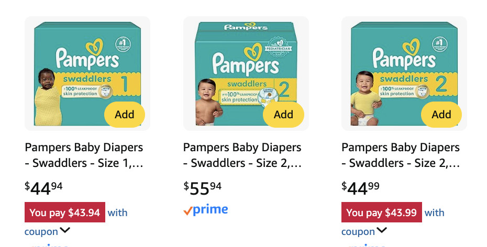Expand coupon chevron under $43.94 offer
The height and width of the screenshot is (247, 487).
pyautogui.click(x=65, y=231)
